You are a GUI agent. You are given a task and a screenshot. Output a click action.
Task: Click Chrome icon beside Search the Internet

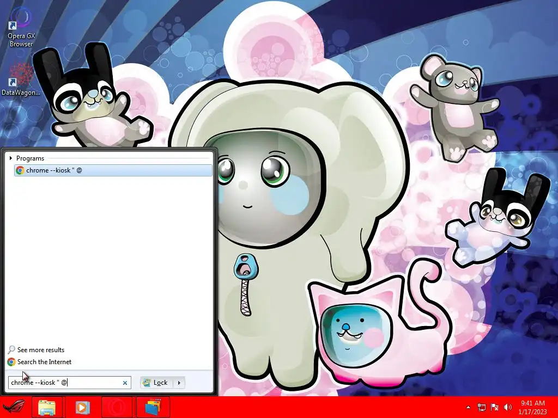click(11, 362)
